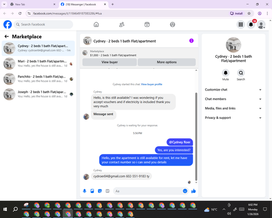Open the notifications bell icon

pyautogui.click(x=251, y=25)
